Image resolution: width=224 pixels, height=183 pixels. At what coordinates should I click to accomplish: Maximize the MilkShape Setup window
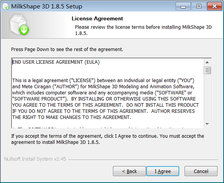tap(199, 7)
